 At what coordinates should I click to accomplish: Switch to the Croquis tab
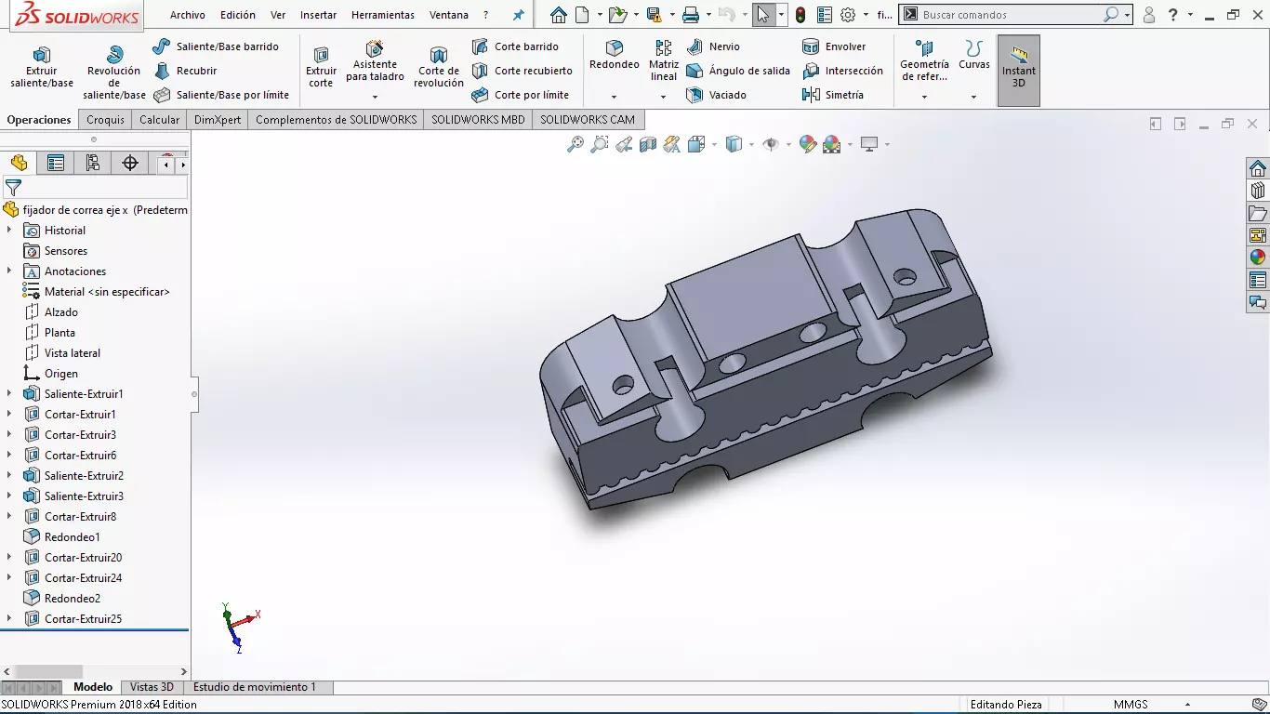tap(105, 119)
